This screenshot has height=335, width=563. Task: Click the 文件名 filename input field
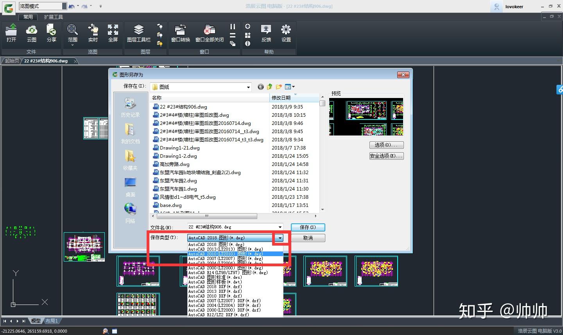pos(232,227)
